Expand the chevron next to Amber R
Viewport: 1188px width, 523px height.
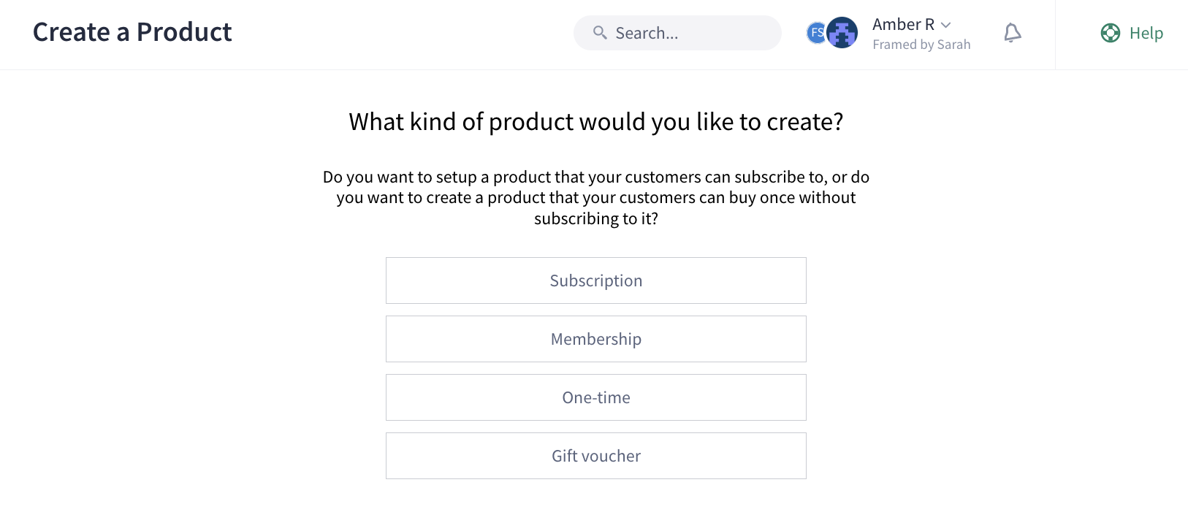coord(946,25)
